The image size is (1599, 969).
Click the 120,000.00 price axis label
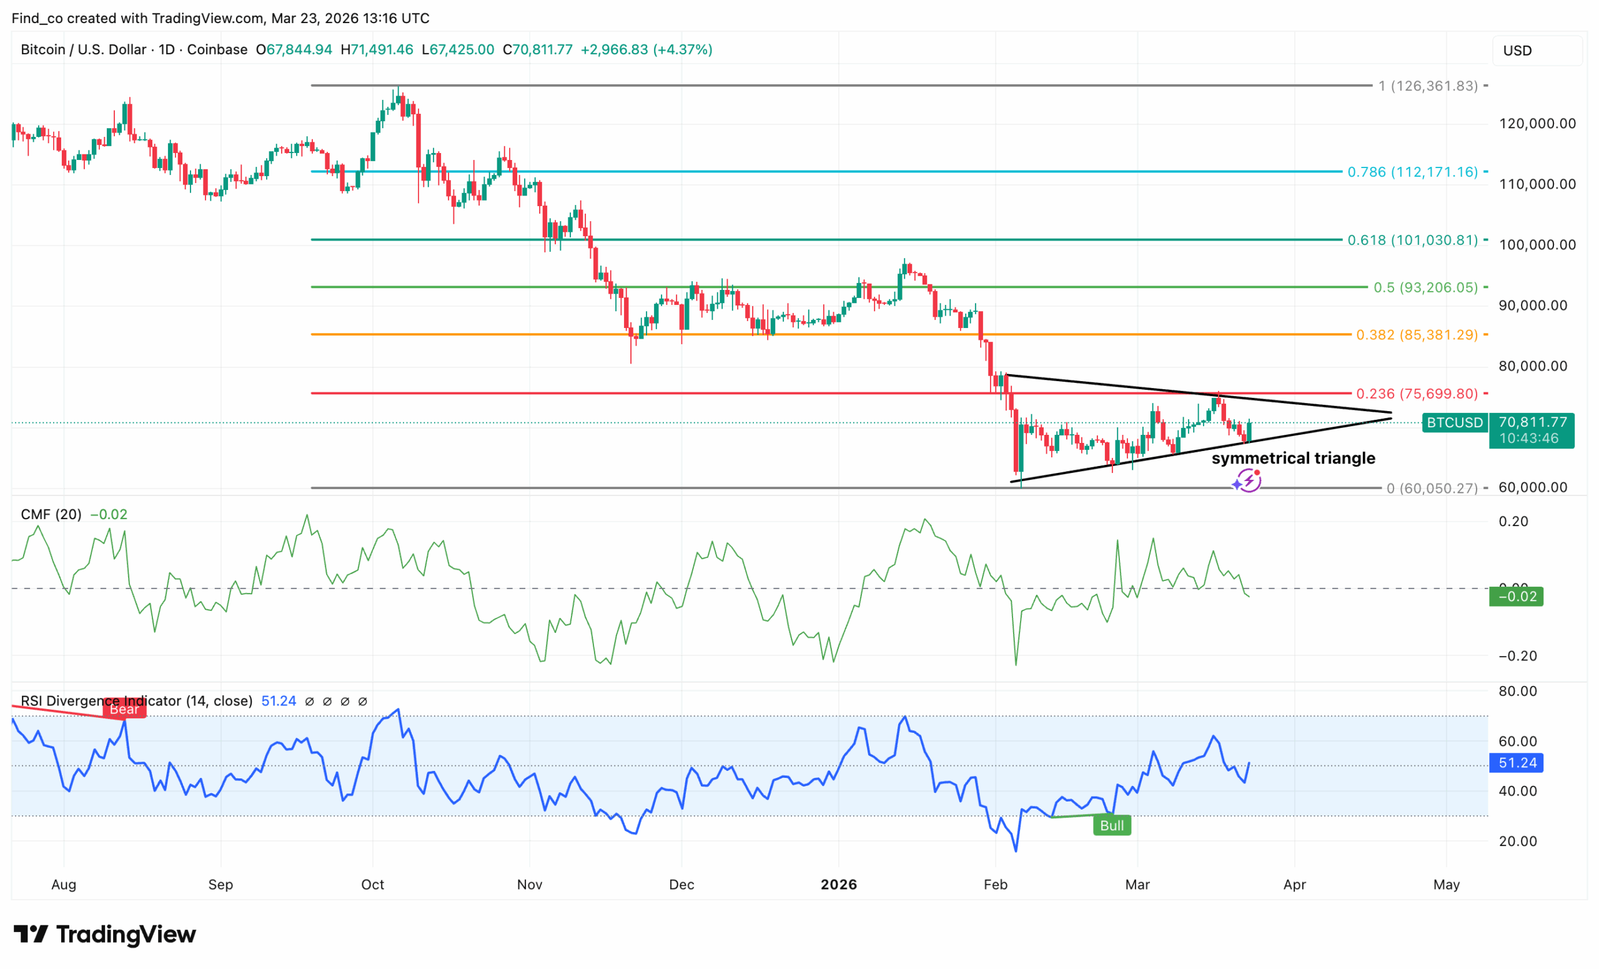[1537, 123]
